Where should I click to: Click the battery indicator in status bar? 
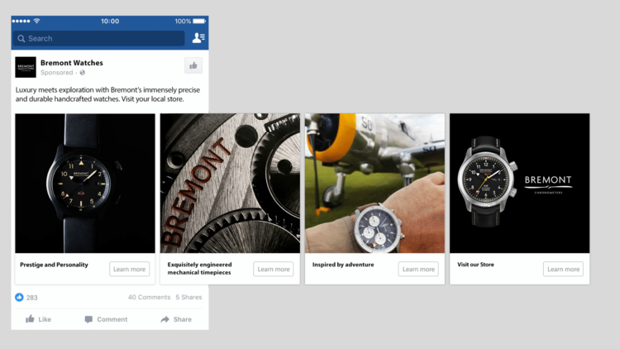(x=199, y=21)
